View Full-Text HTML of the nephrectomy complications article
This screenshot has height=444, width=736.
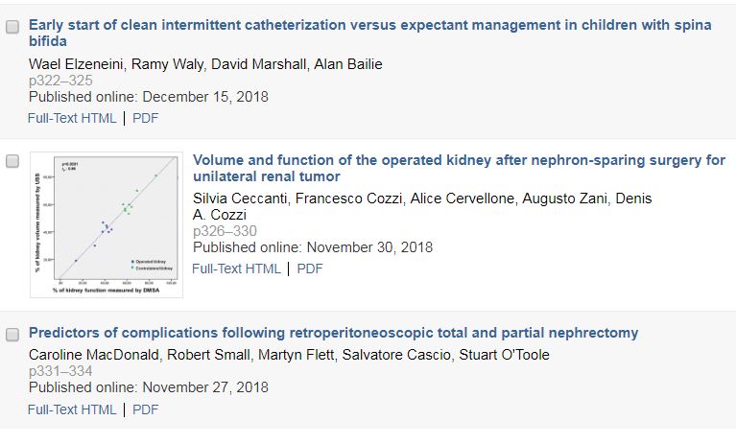click(72, 409)
